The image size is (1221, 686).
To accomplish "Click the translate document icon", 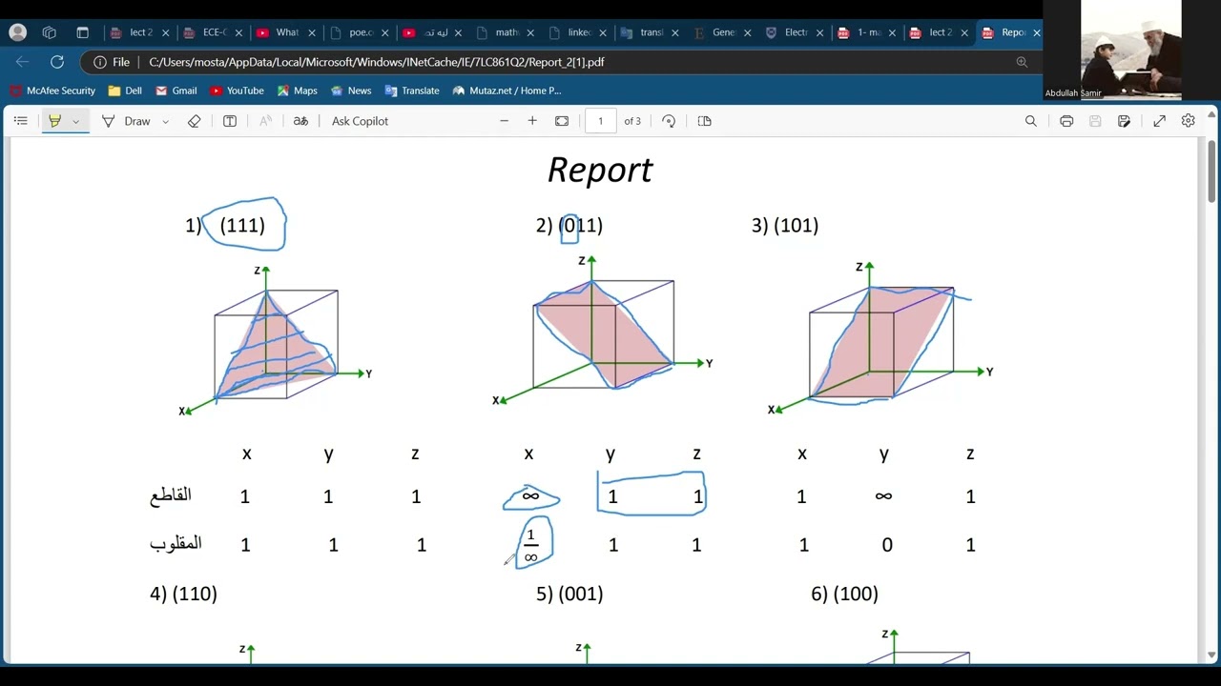I will [x=300, y=121].
